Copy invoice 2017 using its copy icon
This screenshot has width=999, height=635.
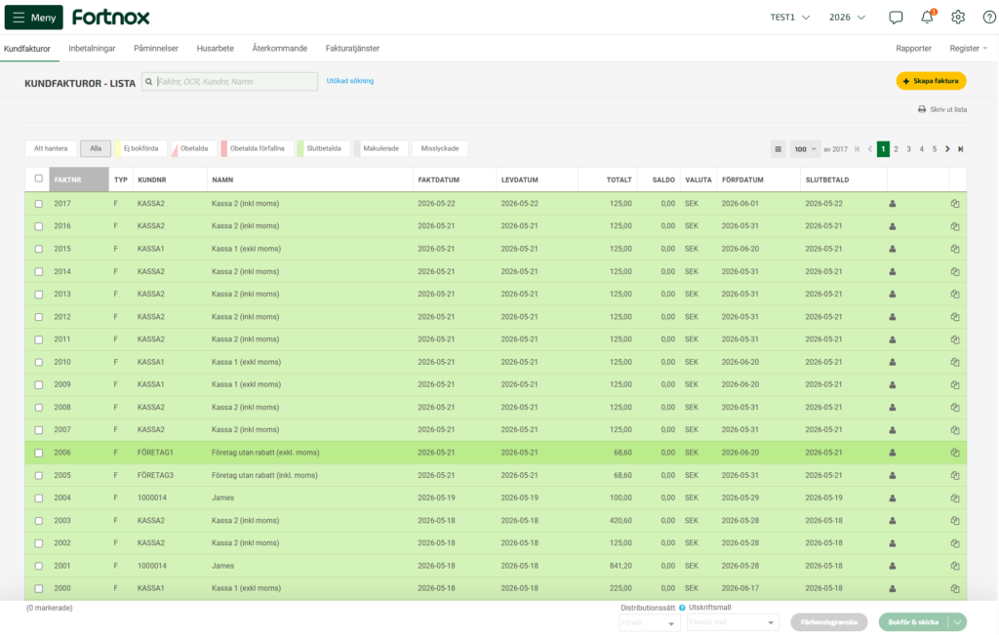tap(955, 204)
